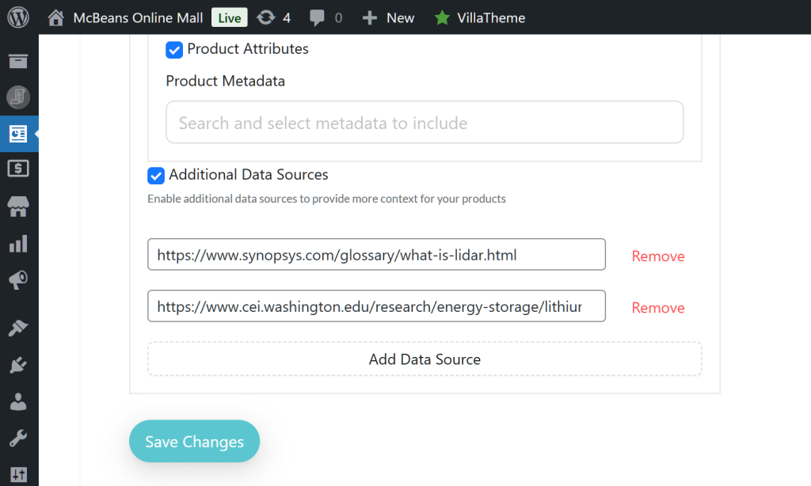Open the user silhouette Users icon

point(18,401)
